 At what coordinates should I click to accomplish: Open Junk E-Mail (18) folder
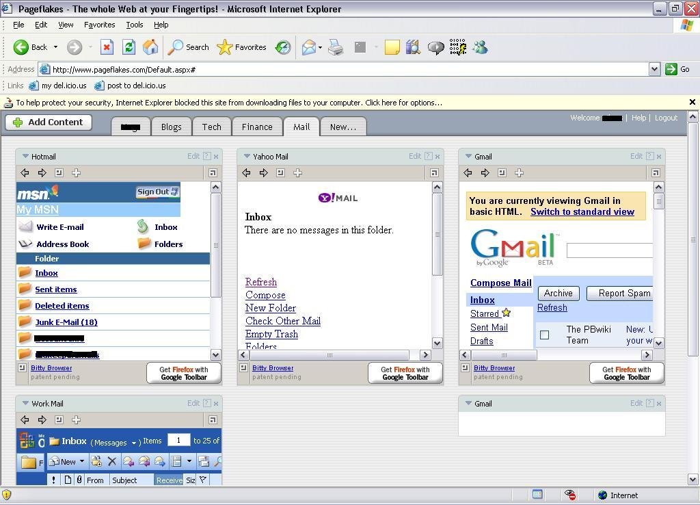(x=66, y=322)
